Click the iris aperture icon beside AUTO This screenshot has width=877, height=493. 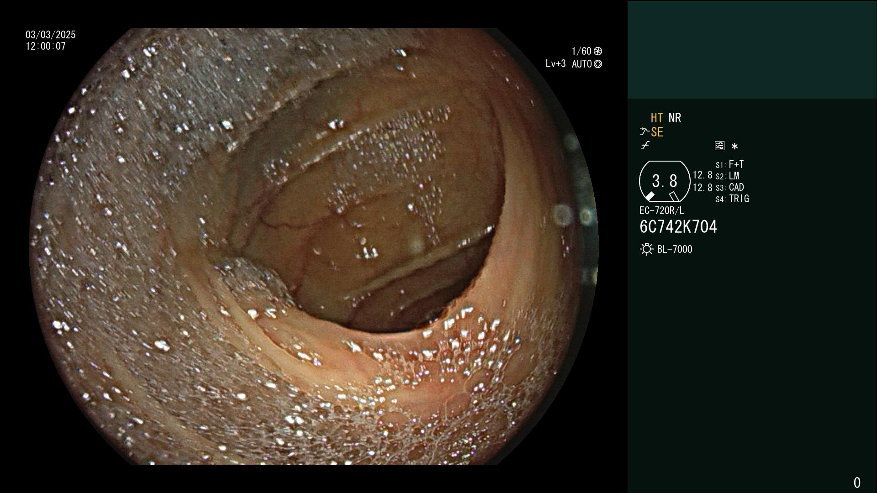(x=598, y=64)
